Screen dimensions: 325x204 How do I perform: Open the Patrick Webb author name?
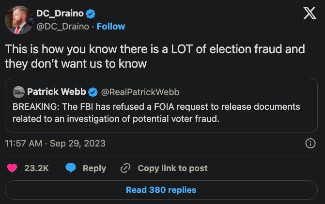point(57,91)
